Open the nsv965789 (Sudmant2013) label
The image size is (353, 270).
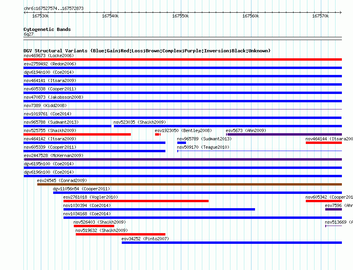204,139
